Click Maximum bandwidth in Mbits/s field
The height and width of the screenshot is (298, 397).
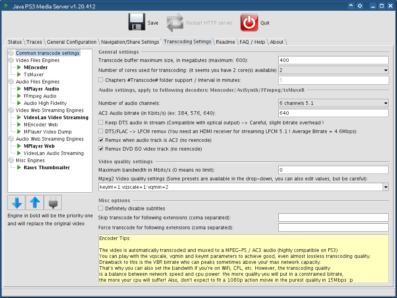333,170
